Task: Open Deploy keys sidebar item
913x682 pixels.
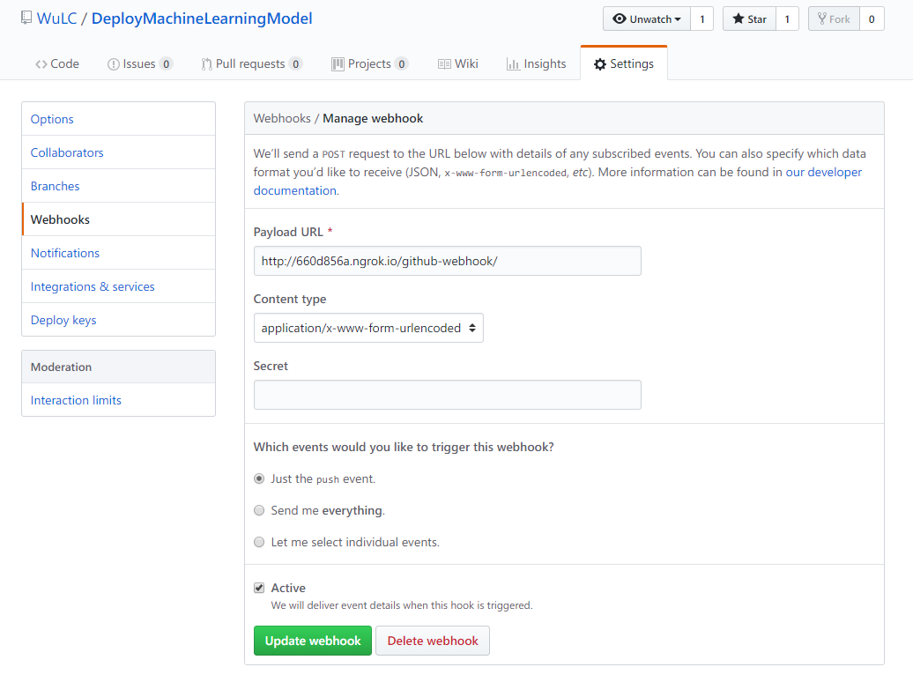Action: (x=118, y=321)
